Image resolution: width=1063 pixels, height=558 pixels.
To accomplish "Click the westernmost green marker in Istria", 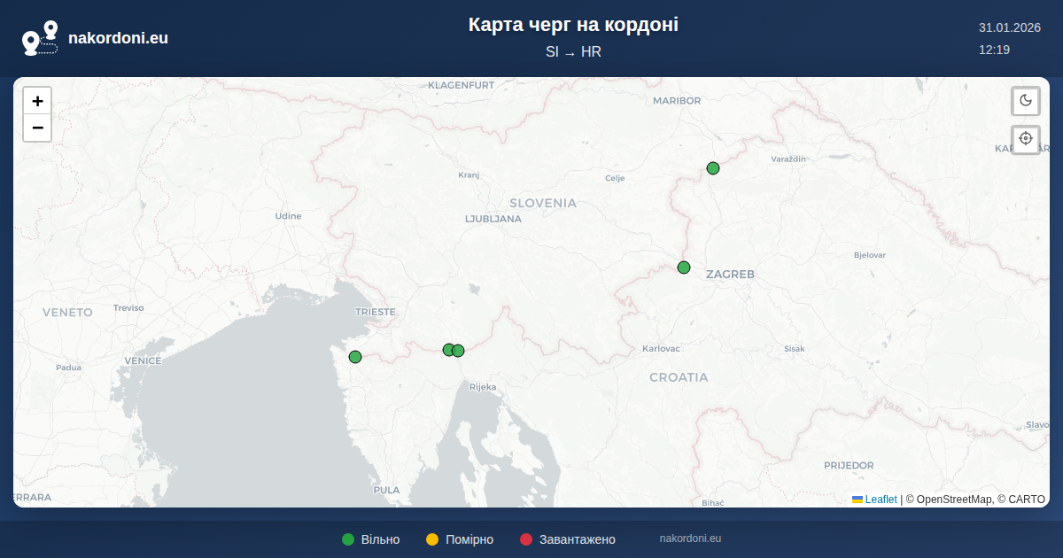I will 355,357.
